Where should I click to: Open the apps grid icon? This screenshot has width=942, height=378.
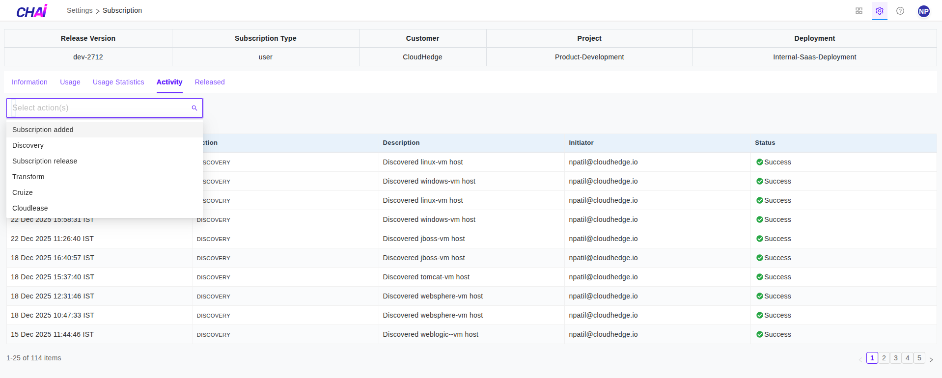859,11
